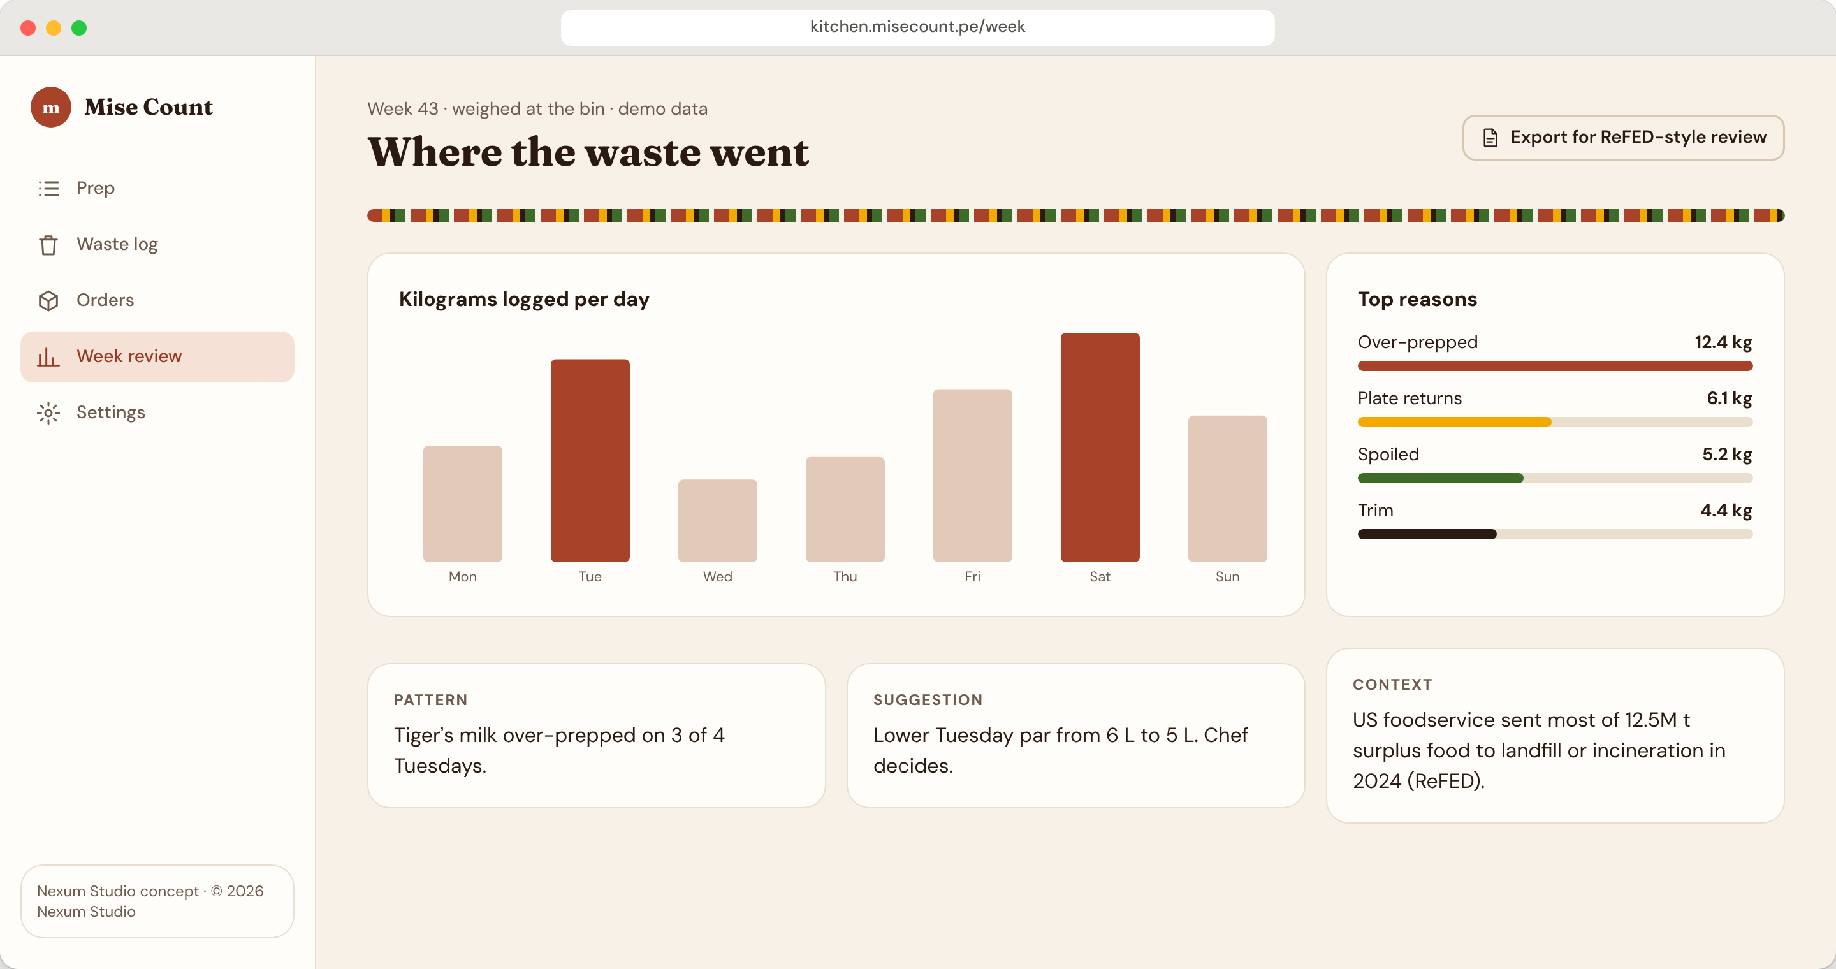Click 'Week 43 · weighed at the bin' subtitle
The width and height of the screenshot is (1836, 969).
pos(486,109)
